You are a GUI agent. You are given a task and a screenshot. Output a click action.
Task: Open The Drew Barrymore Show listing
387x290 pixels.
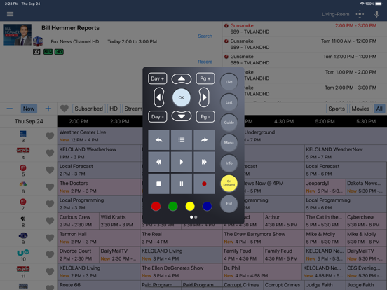pyautogui.click(x=264, y=237)
